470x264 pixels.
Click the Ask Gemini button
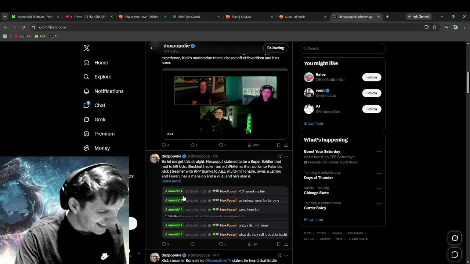[x=418, y=16]
